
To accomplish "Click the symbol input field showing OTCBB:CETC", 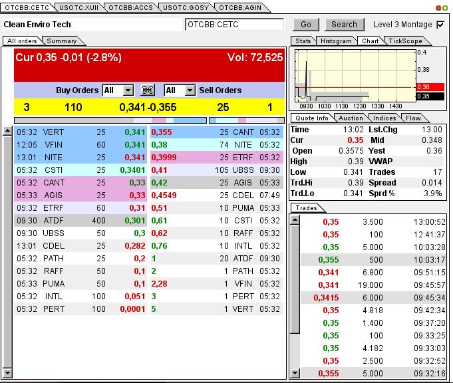I will pyautogui.click(x=234, y=25).
